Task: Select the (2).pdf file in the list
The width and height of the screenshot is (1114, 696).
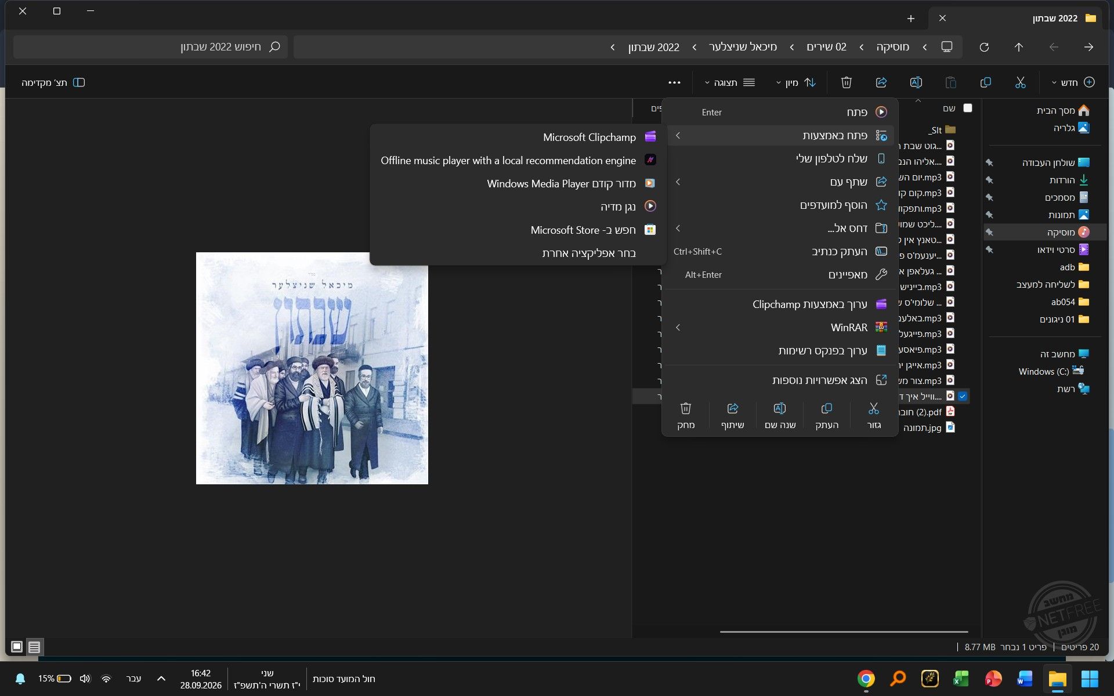Action: [x=927, y=412]
